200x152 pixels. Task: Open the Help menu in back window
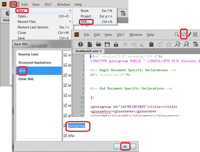point(78,4)
